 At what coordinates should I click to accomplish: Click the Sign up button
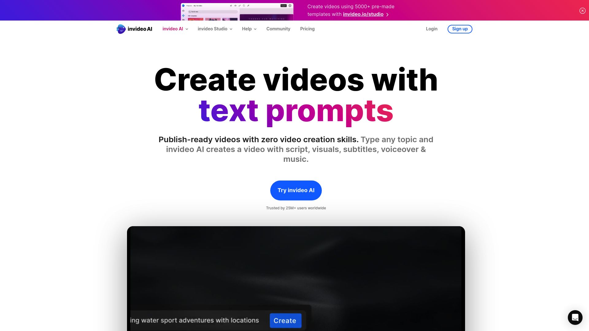[460, 29]
